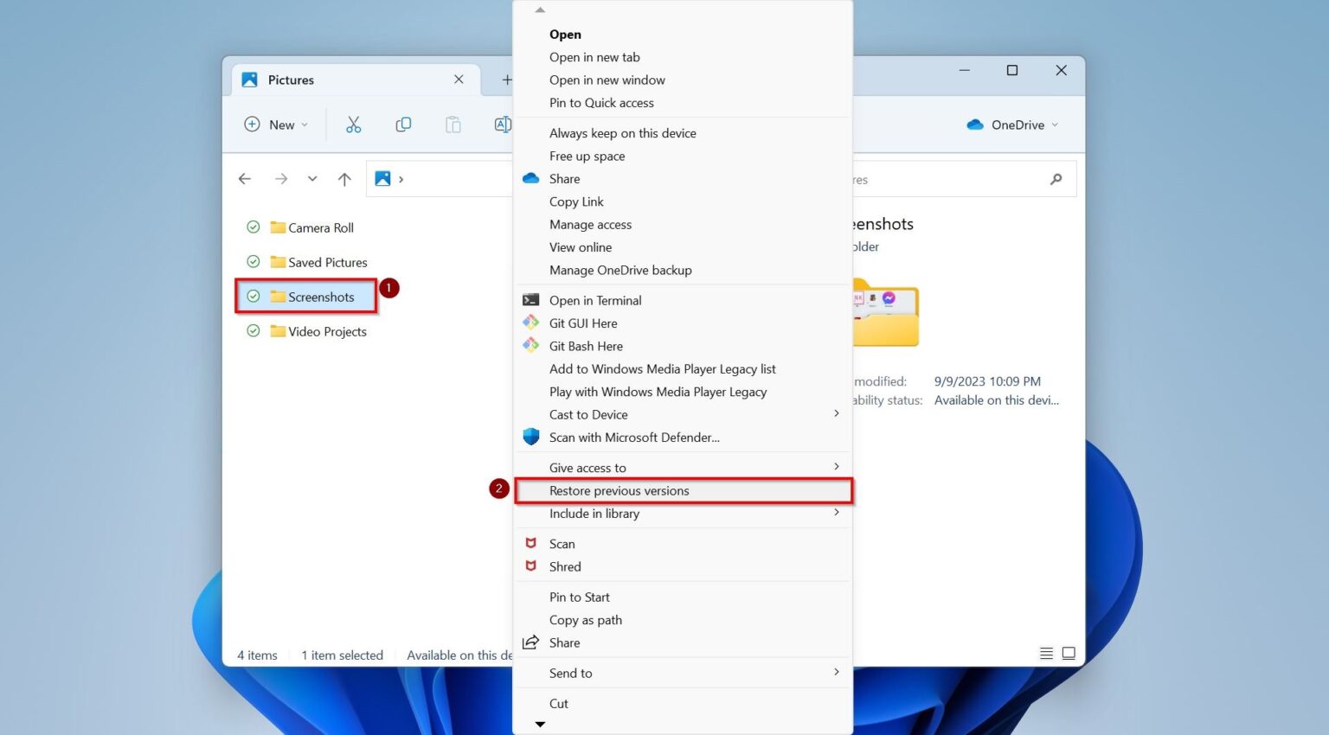Click the sync checkmark beside Video Projects
1329x735 pixels.
tap(253, 331)
